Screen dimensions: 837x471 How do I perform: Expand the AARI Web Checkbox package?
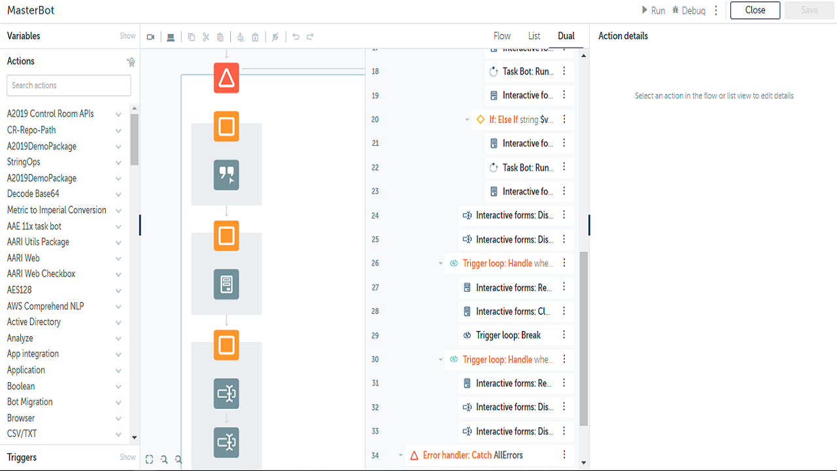(x=118, y=274)
